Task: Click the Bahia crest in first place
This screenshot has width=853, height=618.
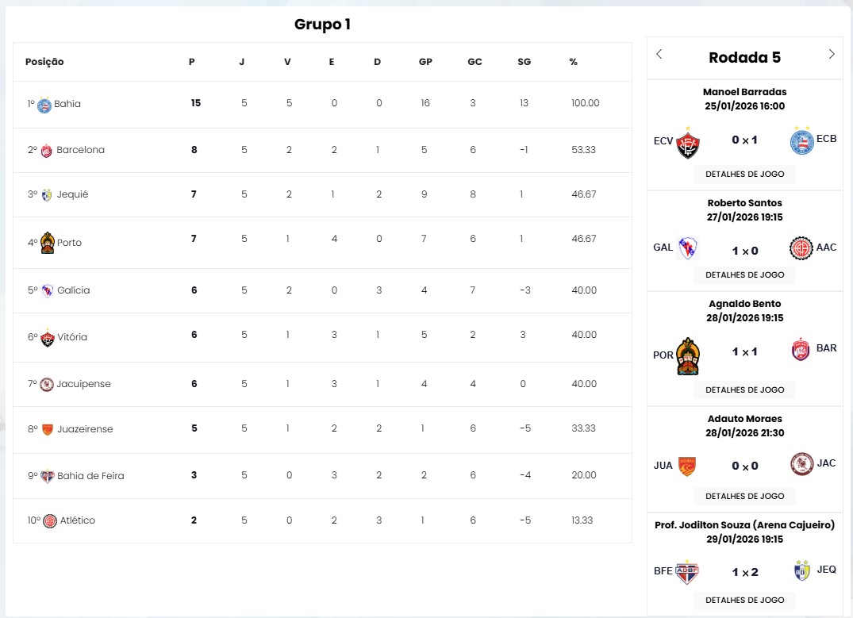Action: click(x=44, y=105)
